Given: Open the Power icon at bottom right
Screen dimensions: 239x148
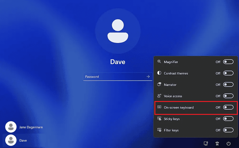Looking at the screenshot, I should pyautogui.click(x=228, y=143).
